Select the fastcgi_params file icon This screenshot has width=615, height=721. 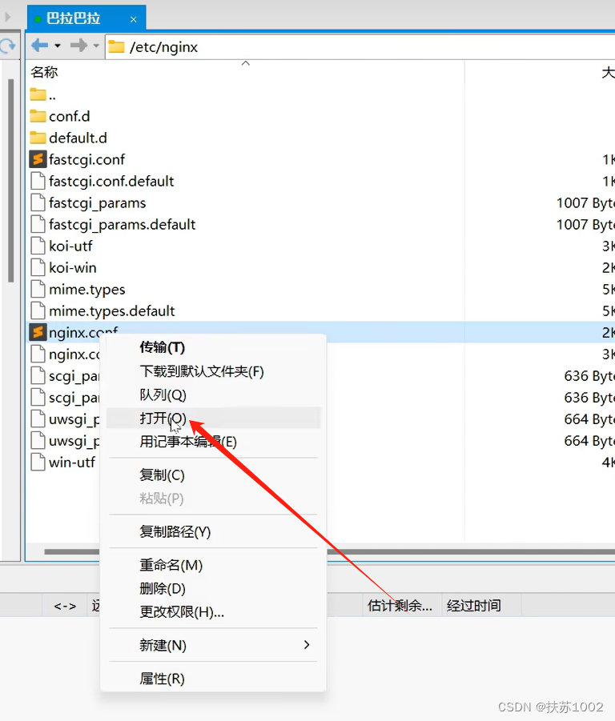(x=38, y=202)
